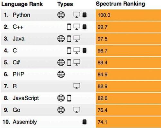Viewport: 161px width, 128px height.
Task: Select the Python language name
Action: click(22, 15)
